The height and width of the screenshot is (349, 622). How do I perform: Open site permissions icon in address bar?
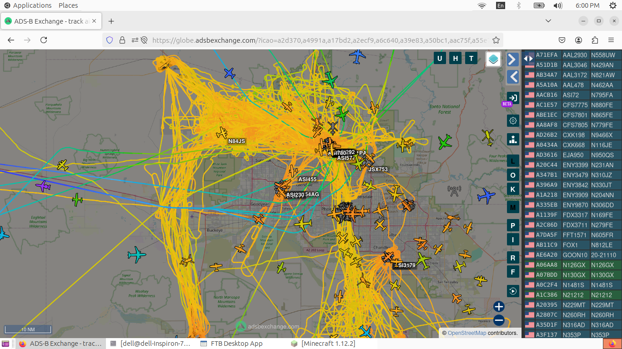pyautogui.click(x=135, y=40)
